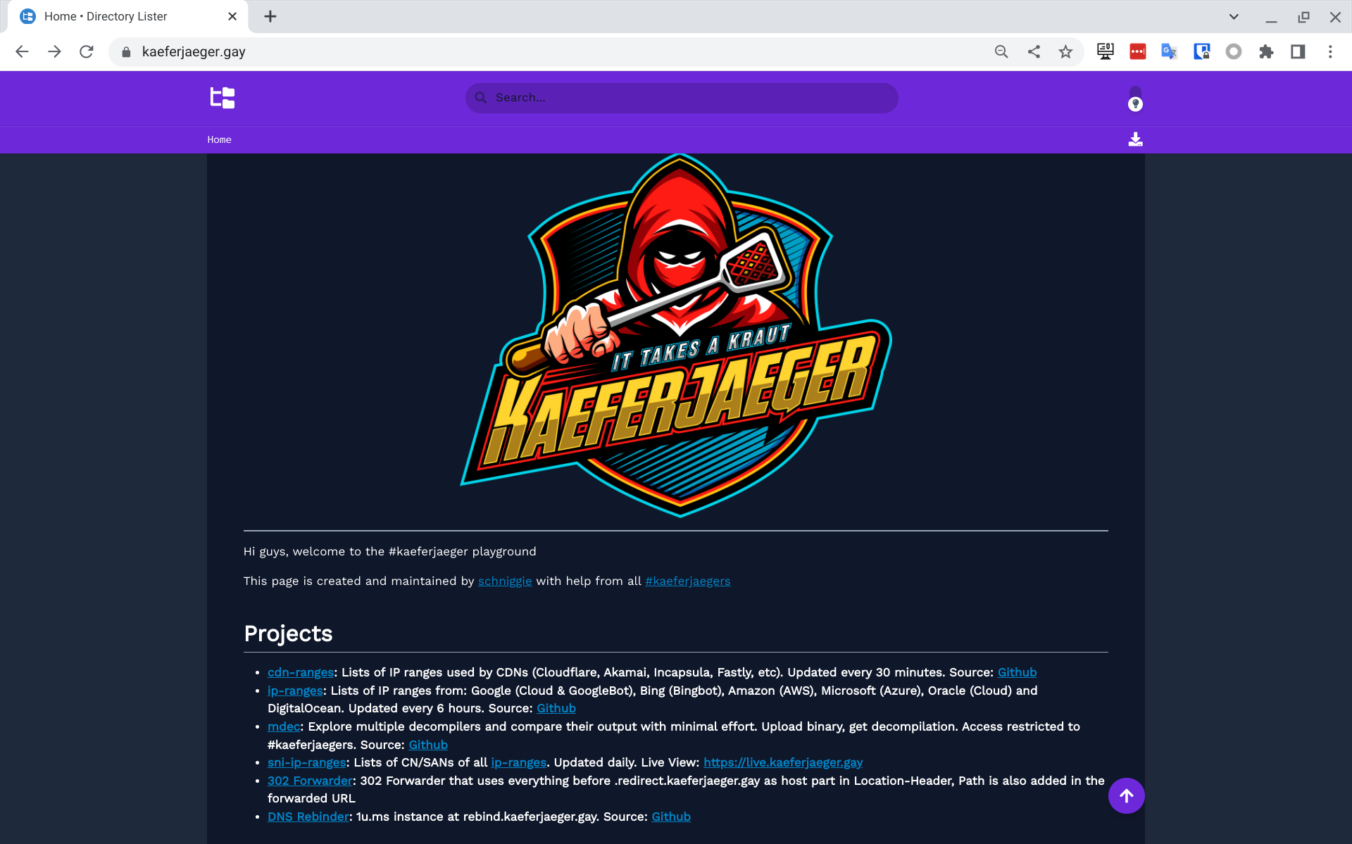This screenshot has width=1352, height=844.
Task: Download this directory with the download icon
Action: (1135, 139)
